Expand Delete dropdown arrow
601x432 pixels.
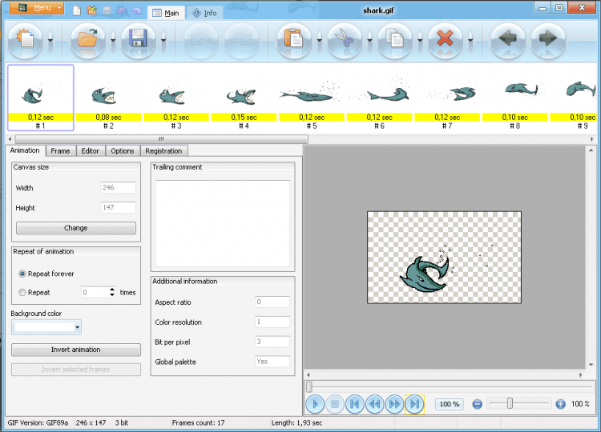(x=470, y=40)
